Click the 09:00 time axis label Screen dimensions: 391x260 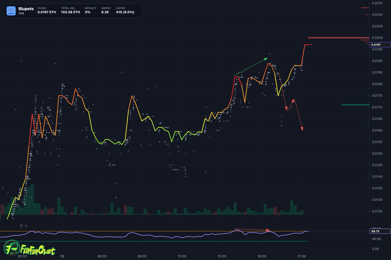[x=142, y=256]
